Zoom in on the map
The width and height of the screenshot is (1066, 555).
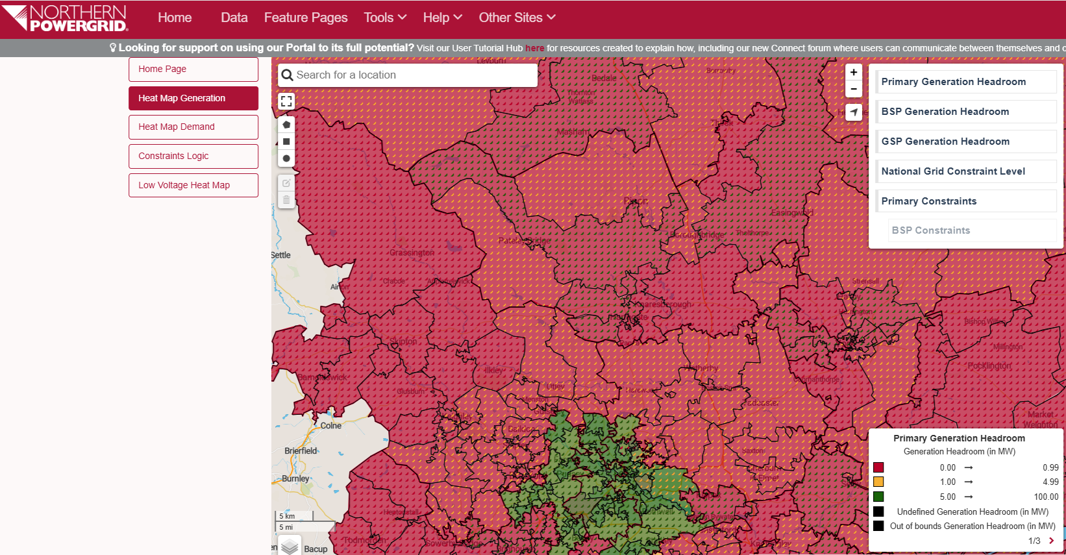pyautogui.click(x=854, y=73)
